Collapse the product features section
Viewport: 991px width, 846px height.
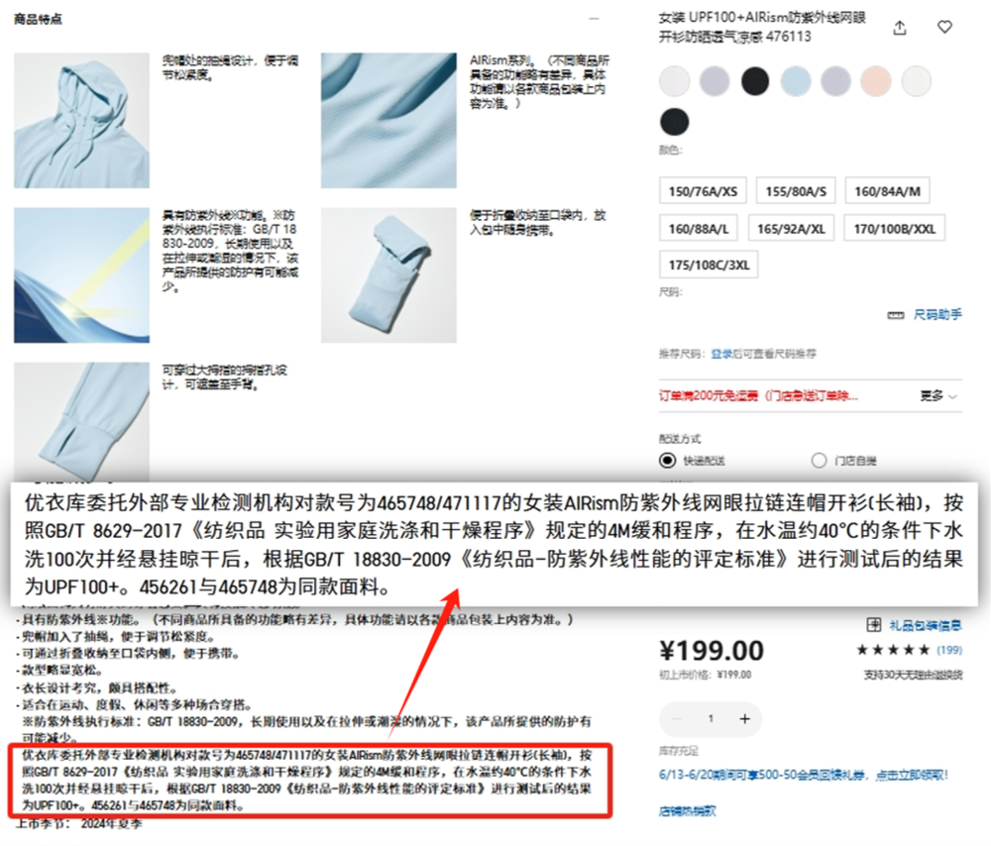tap(594, 19)
